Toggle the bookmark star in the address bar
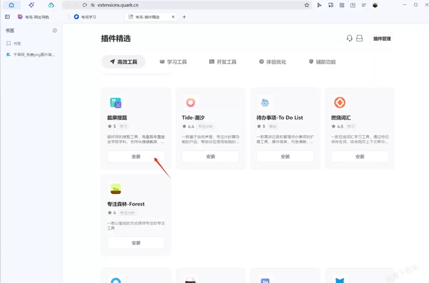 coord(306,5)
